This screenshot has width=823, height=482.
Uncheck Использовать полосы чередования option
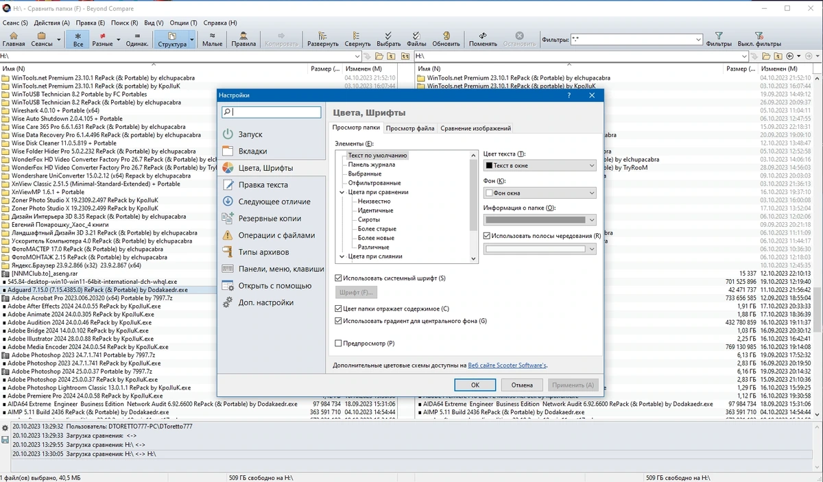tap(487, 235)
